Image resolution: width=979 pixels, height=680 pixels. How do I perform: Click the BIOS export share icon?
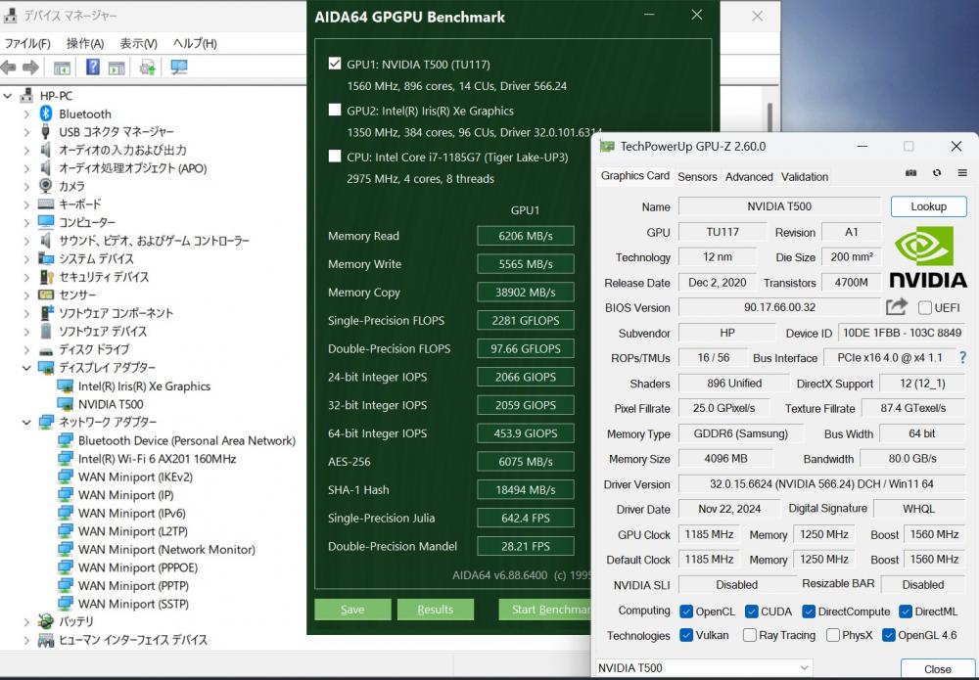point(897,307)
